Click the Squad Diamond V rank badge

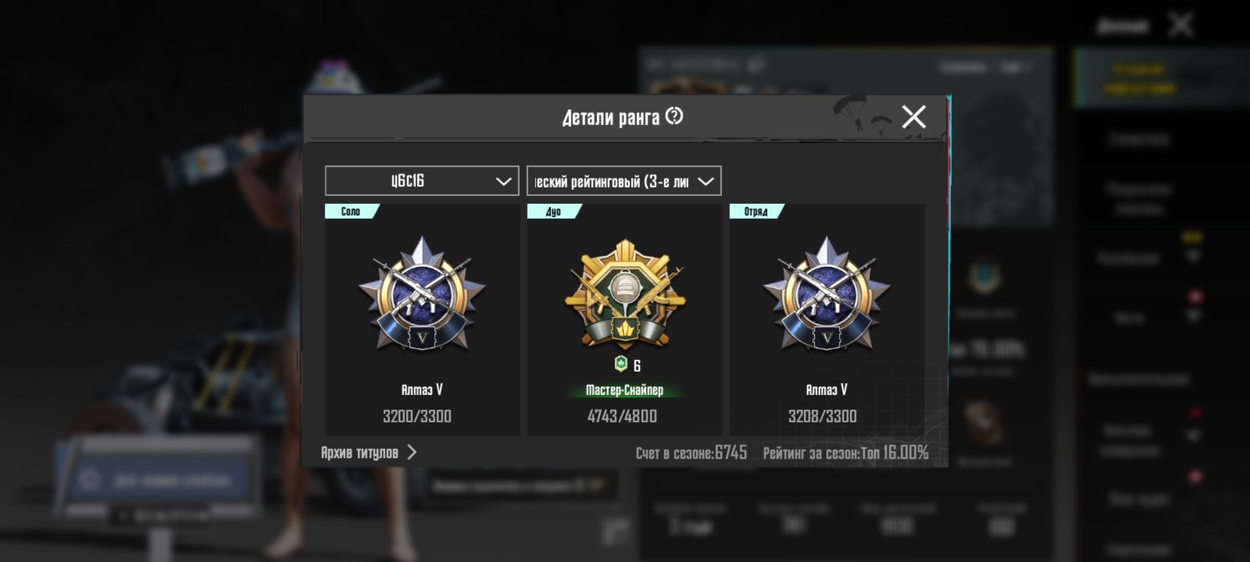[827, 295]
